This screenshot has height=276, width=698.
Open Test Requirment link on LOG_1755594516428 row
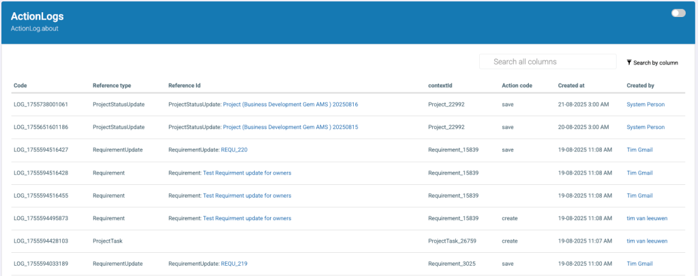tap(247, 173)
